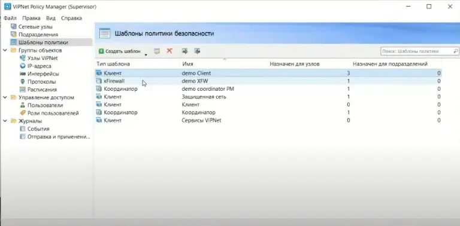The image size is (460, 226).
Task: Click the xFirewall template type icon
Action: [x=99, y=81]
